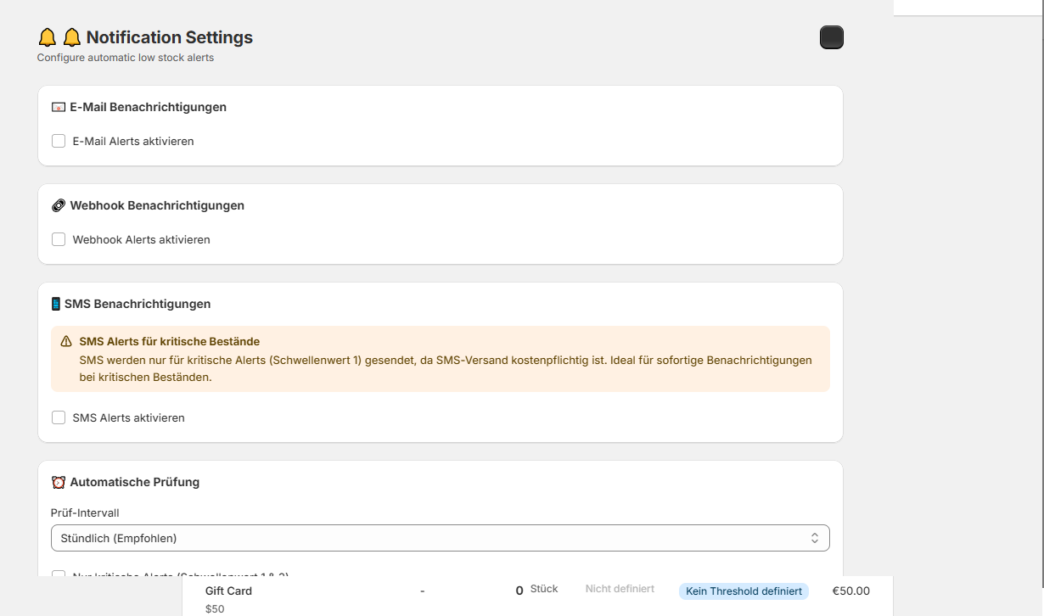Viewport: 1044px width, 616px height.
Task: Click the Nicht definiert threshold cell
Action: [620, 589]
